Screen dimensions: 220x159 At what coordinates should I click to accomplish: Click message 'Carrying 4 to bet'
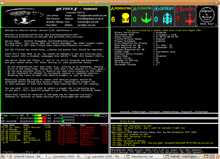(x=132, y=126)
